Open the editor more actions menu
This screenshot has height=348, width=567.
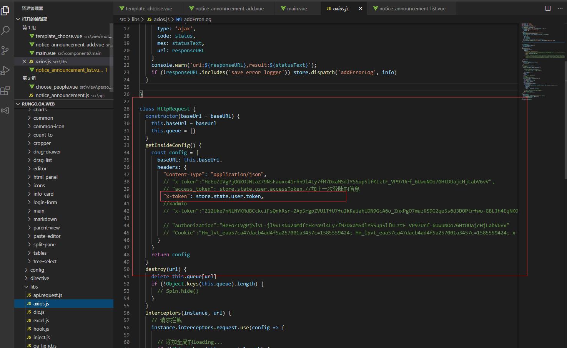pos(560,8)
